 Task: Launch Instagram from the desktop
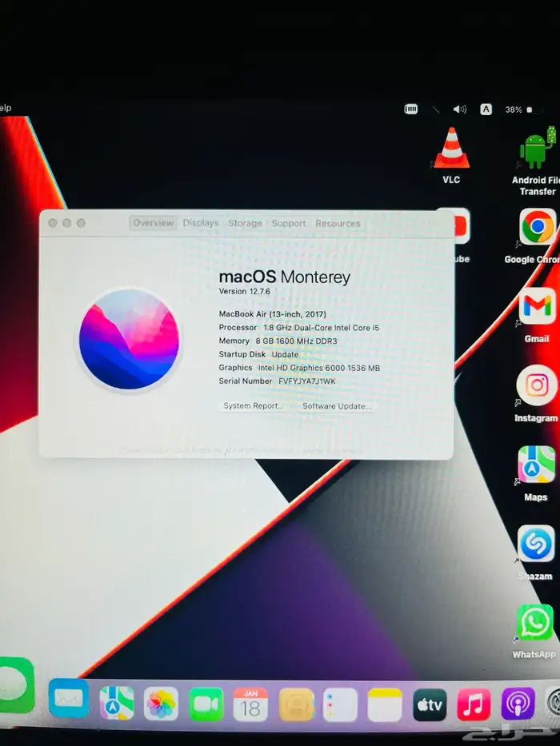pyautogui.click(x=537, y=385)
